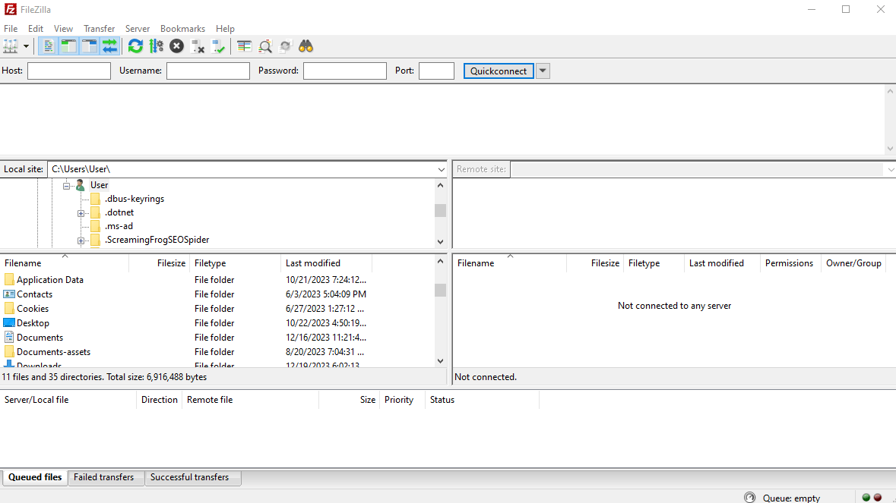Toggle local directory tree display

(x=68, y=46)
